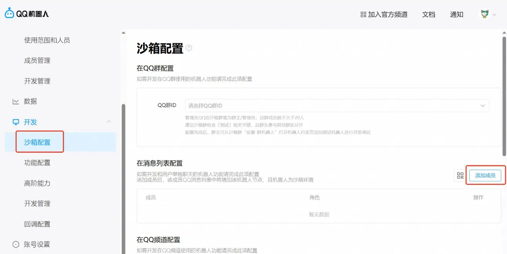This screenshot has width=507, height=254.
Task: Click the QR code icon beside 添加成员
Action: pos(460,176)
